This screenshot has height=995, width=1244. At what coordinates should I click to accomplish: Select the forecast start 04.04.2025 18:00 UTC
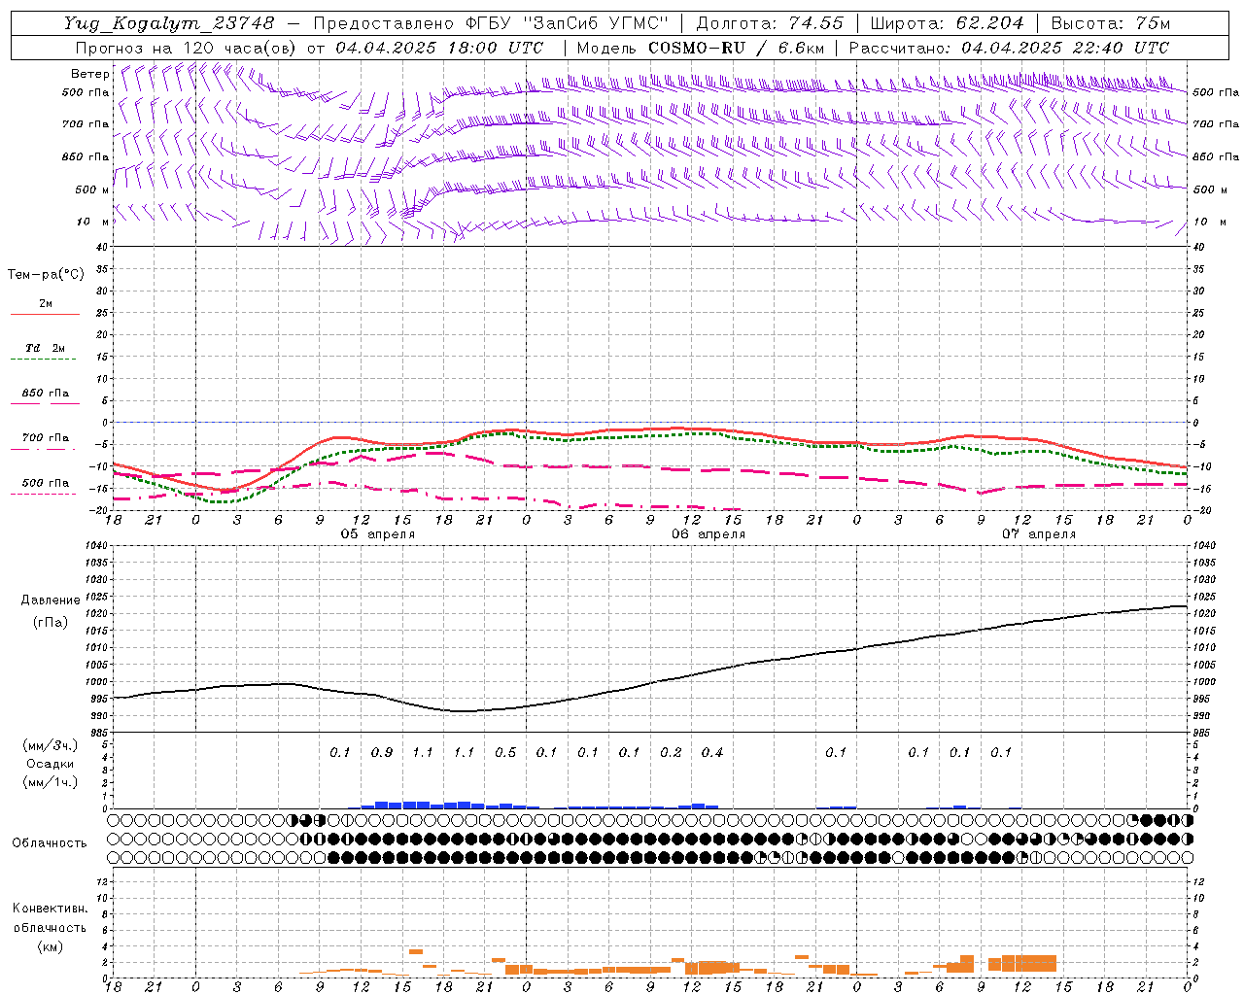pyautogui.click(x=439, y=48)
